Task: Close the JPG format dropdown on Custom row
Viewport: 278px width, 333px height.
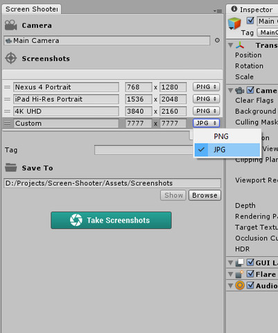Action: coord(206,123)
